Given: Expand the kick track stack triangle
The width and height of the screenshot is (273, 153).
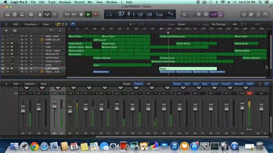Looking at the screenshot, I should tap(8, 43).
